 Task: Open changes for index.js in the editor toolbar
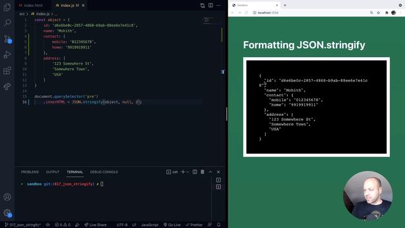click(x=202, y=6)
